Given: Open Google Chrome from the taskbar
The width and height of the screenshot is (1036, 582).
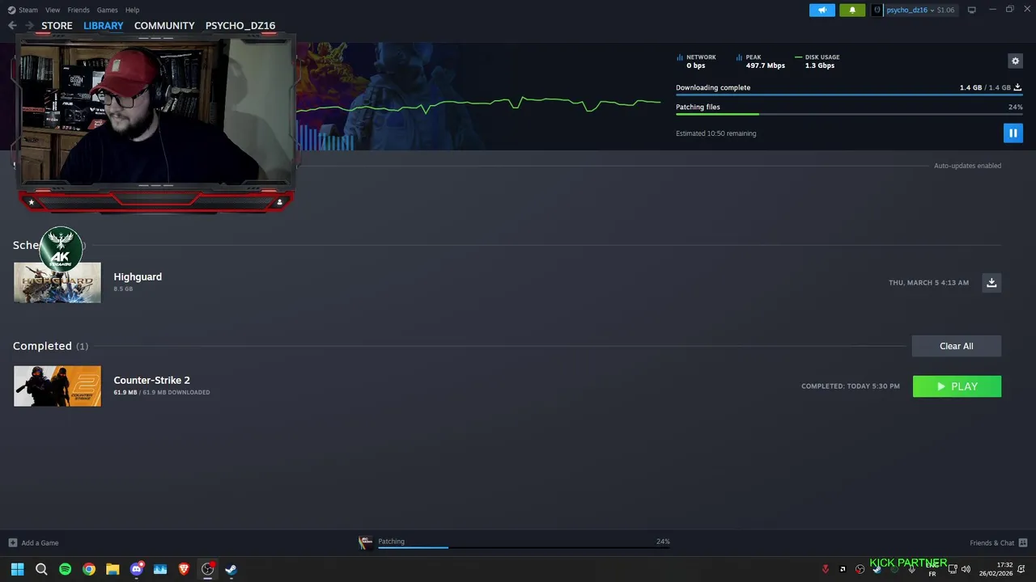Looking at the screenshot, I should tap(89, 569).
